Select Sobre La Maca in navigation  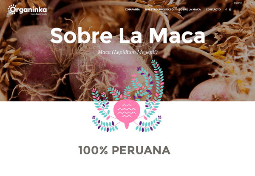[x=190, y=9]
